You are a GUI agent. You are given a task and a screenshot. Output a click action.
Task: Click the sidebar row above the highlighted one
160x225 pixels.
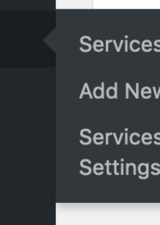pos(28,5)
